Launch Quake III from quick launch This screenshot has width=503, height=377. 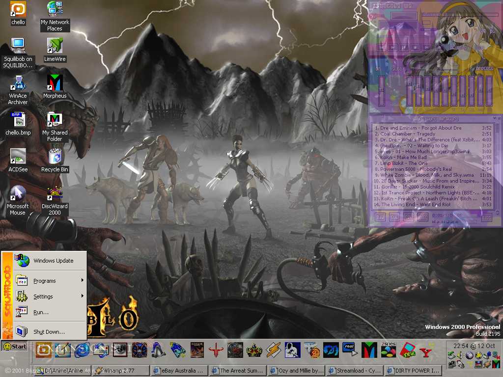pyautogui.click(x=216, y=350)
